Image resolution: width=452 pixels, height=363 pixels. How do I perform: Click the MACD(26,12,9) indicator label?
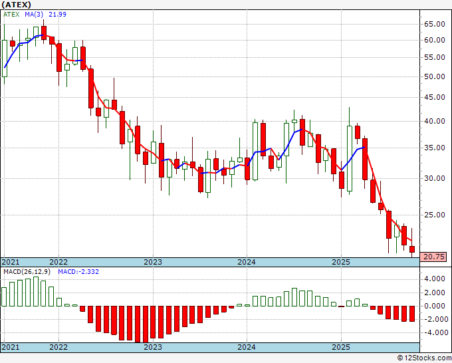point(27,272)
